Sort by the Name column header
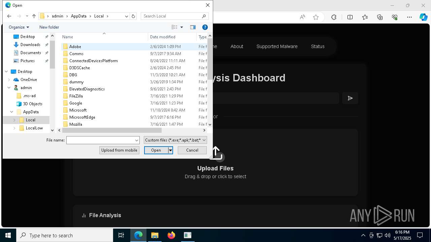 coord(104,37)
